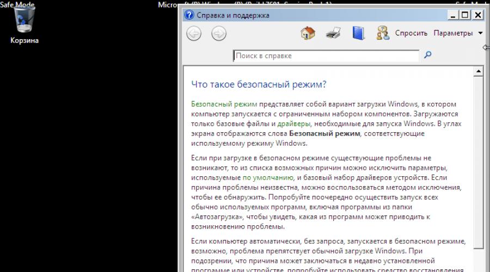Minimize the Справка и поддержка window
The height and width of the screenshot is (272, 490).
(x=453, y=15)
